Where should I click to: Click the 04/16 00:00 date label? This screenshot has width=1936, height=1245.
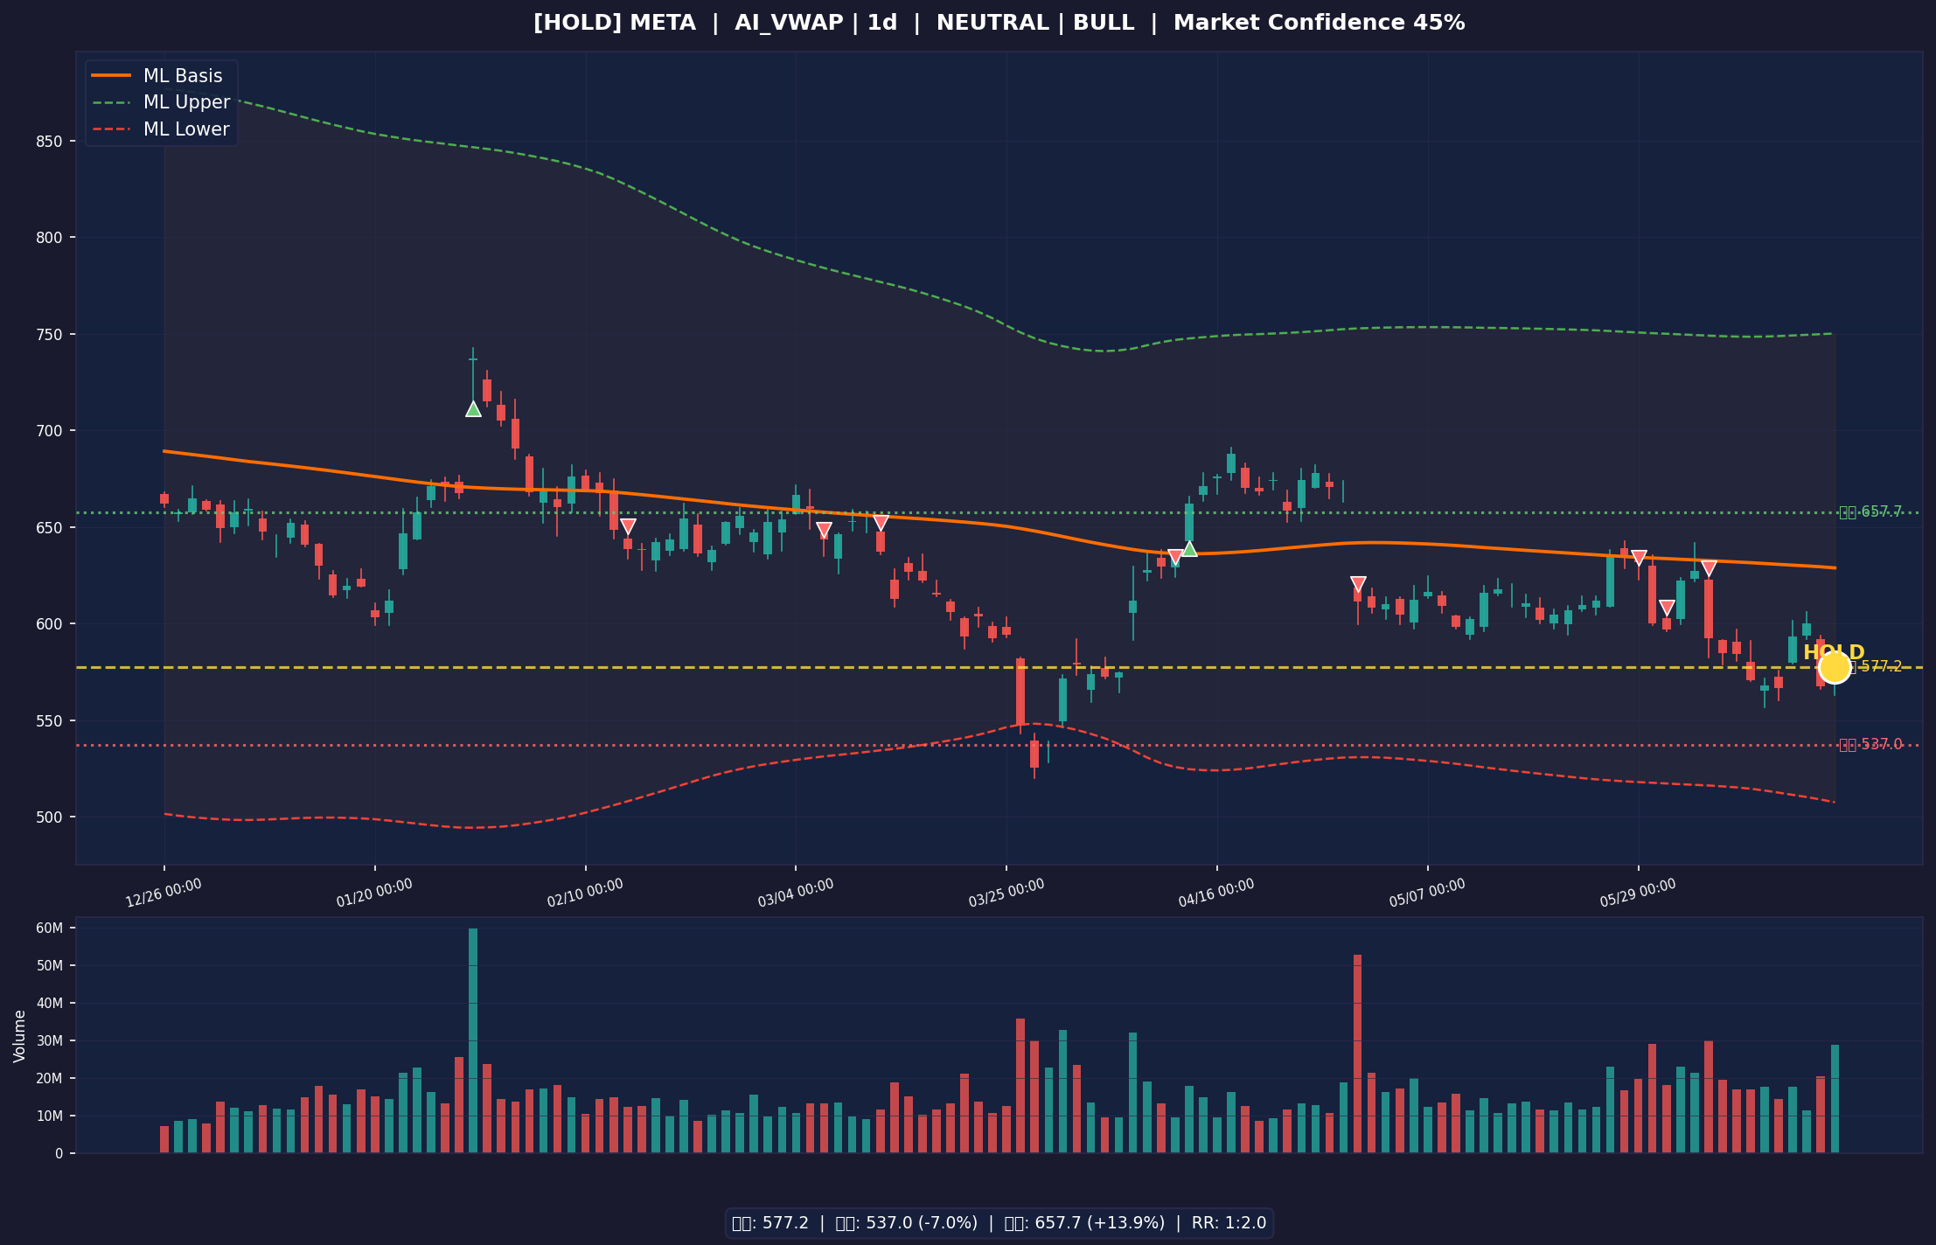pos(1216,893)
